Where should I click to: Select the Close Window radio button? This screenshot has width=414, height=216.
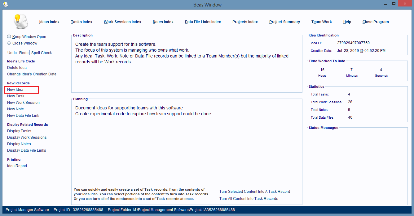pyautogui.click(x=9, y=43)
